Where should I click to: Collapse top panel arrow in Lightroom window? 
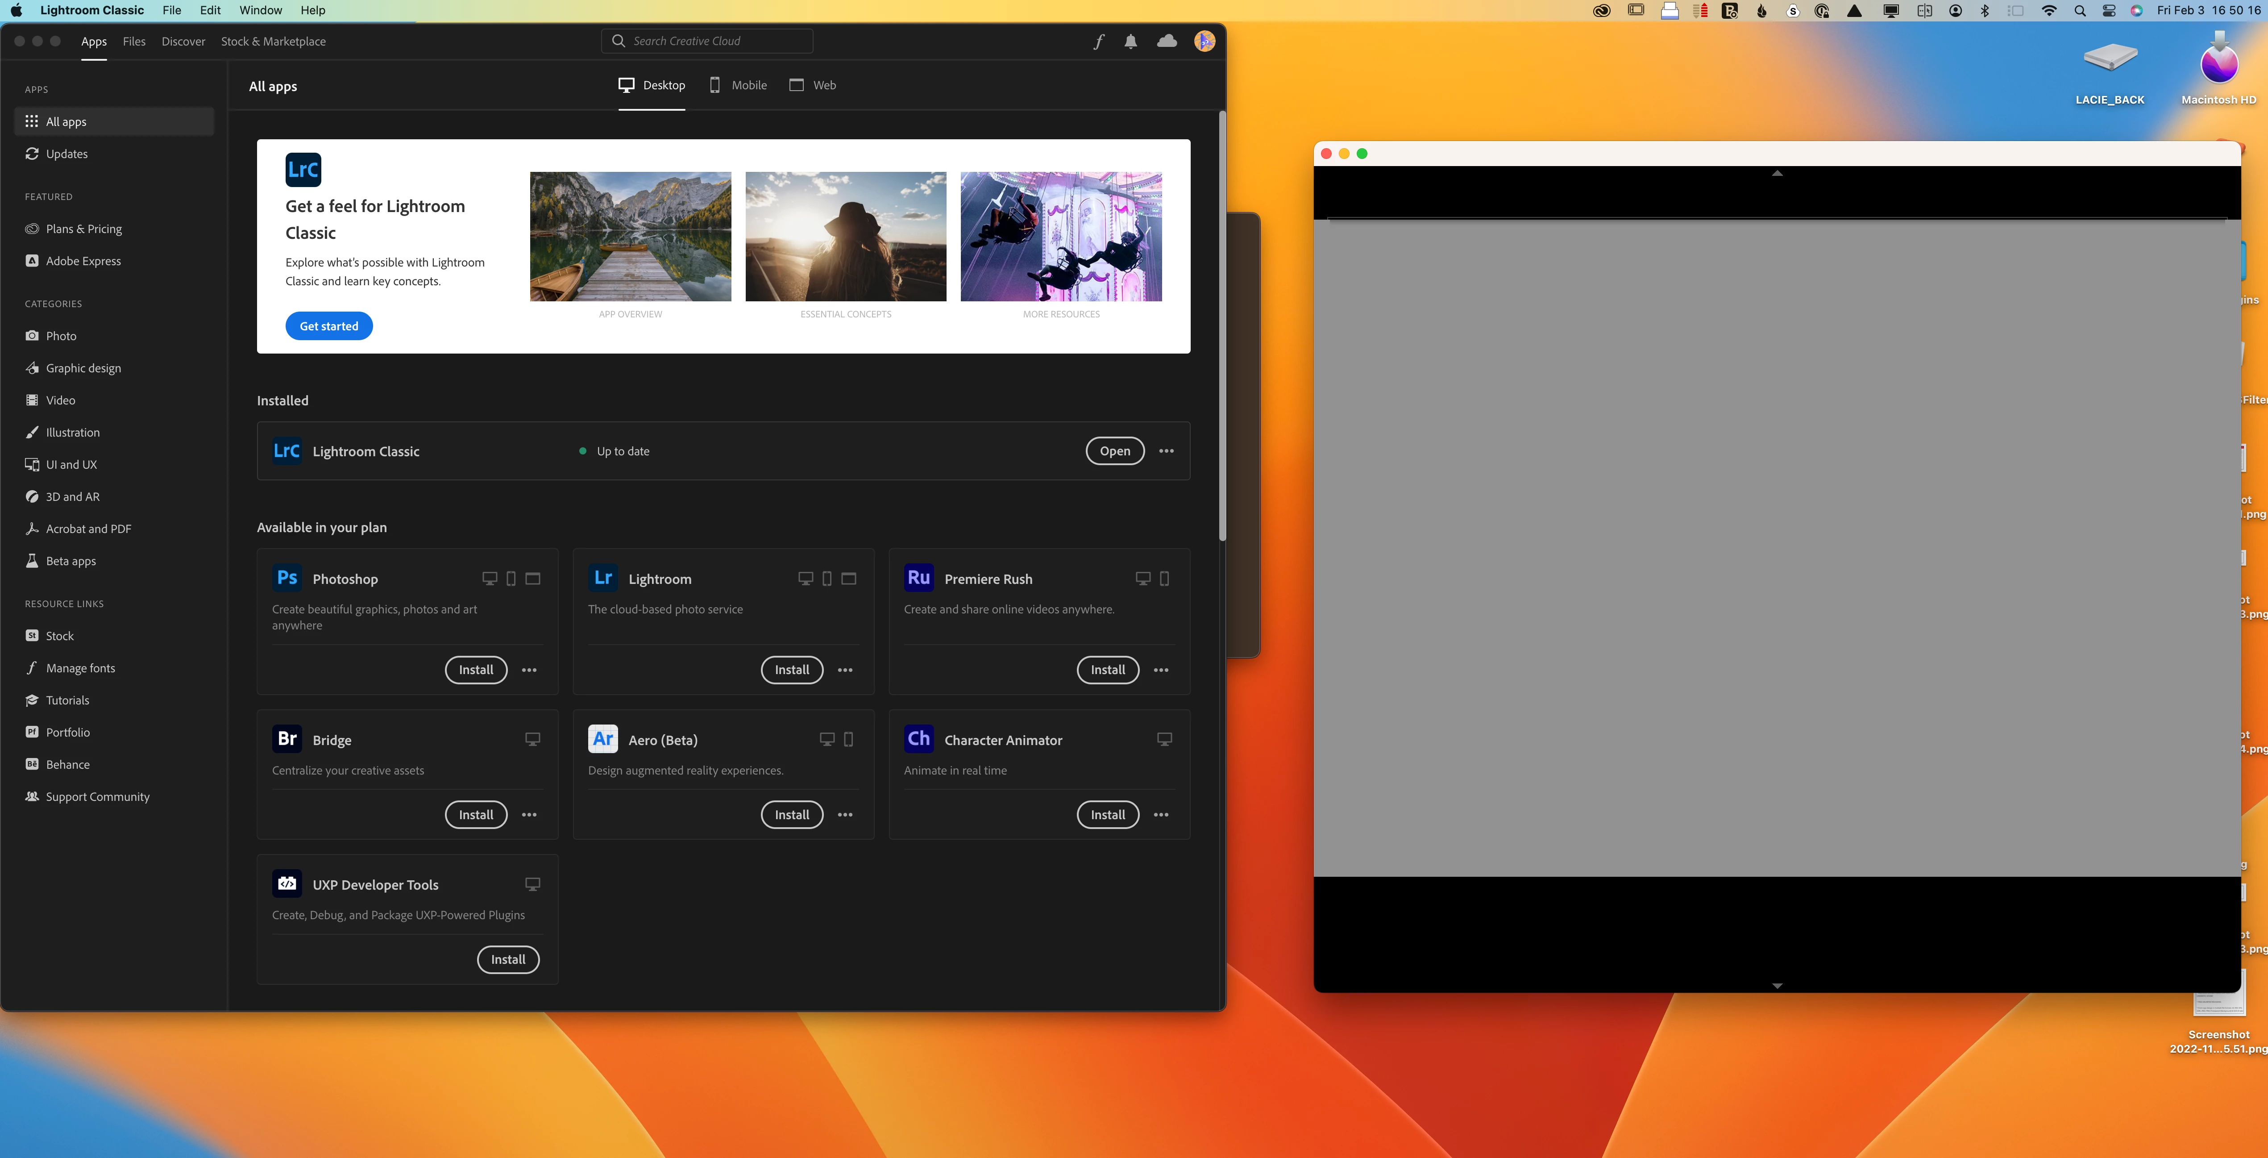point(1777,174)
